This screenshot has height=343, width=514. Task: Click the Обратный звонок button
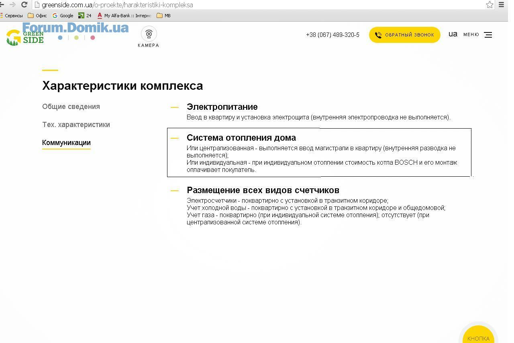404,35
